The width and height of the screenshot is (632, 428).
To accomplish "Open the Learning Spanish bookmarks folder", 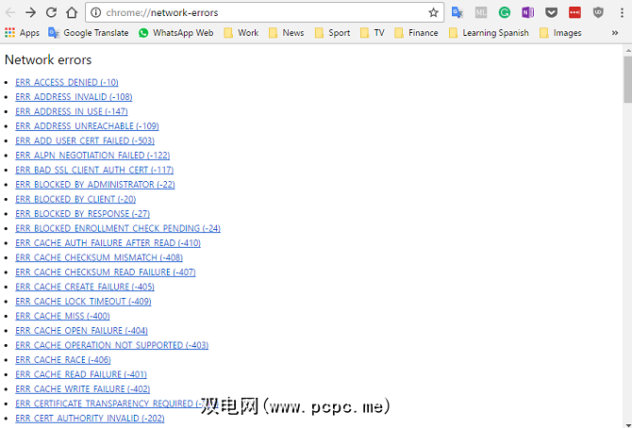I will click(489, 33).
